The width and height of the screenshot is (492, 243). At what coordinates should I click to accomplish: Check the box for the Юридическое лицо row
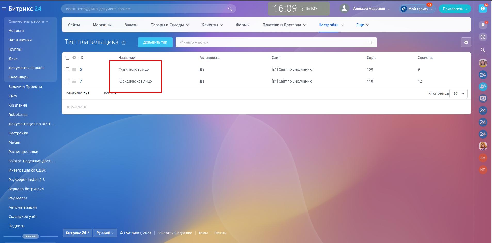[x=67, y=81]
